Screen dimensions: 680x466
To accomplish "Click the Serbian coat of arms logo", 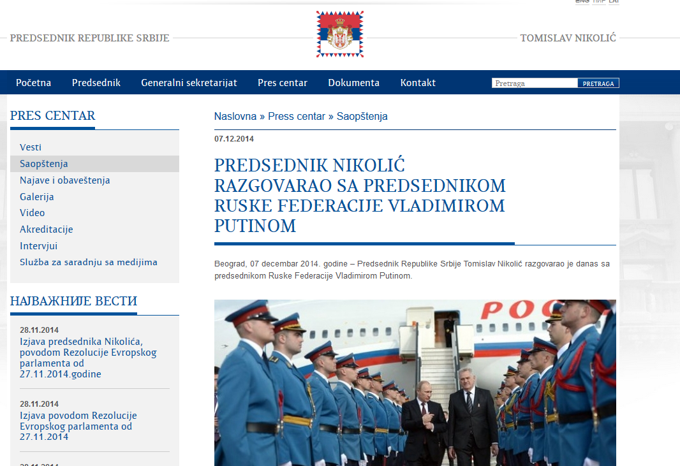I will (339, 34).
